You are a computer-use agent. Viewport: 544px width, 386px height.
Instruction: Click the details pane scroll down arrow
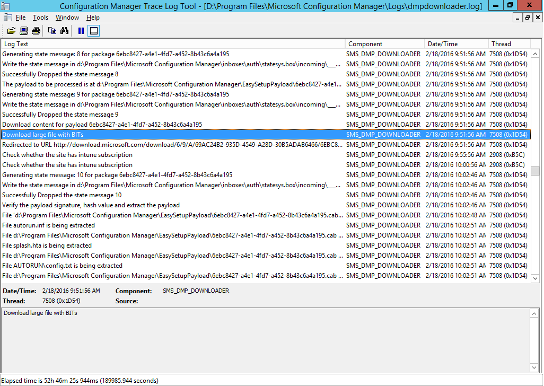[x=534, y=367]
